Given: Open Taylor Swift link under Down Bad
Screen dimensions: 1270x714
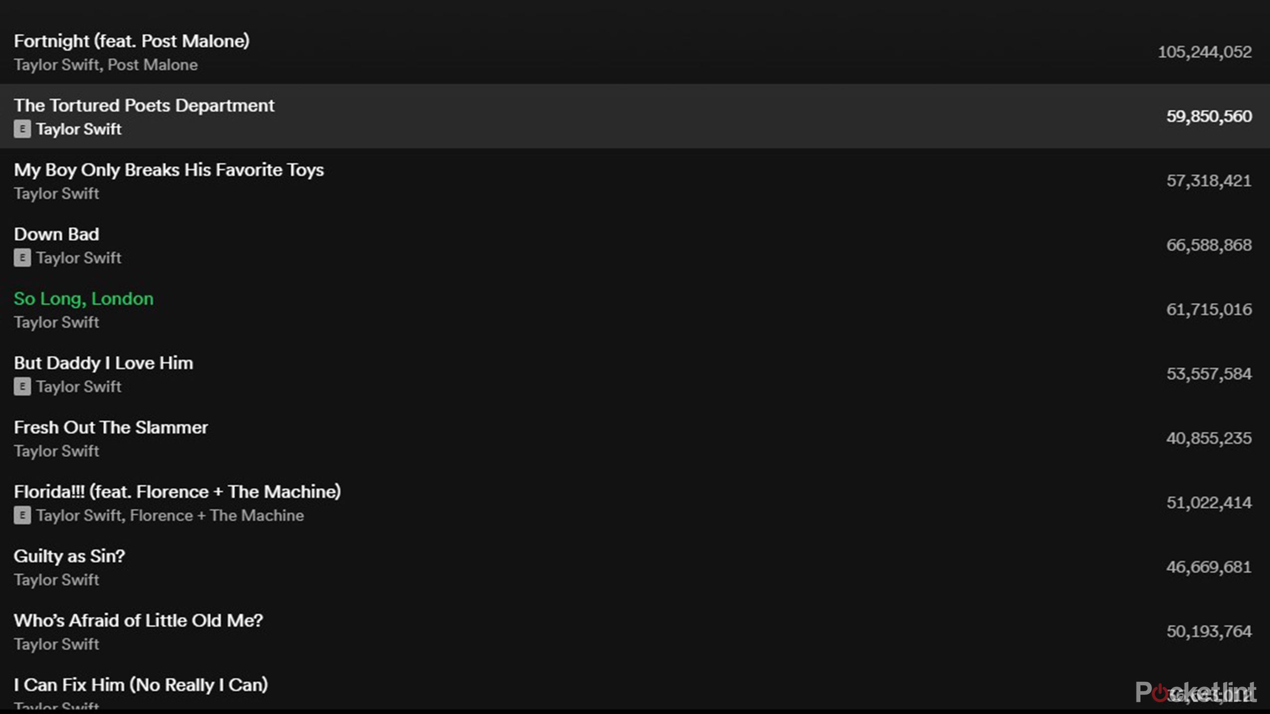Looking at the screenshot, I should (x=78, y=258).
